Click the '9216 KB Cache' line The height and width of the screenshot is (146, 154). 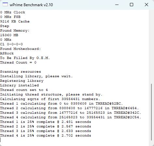[15, 22]
